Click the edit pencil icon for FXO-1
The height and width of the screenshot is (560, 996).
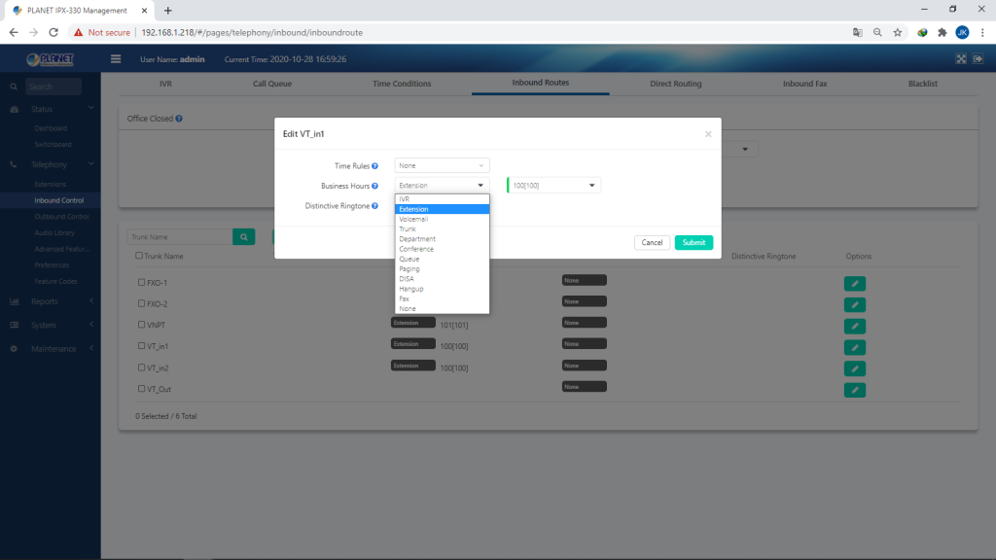click(x=854, y=284)
